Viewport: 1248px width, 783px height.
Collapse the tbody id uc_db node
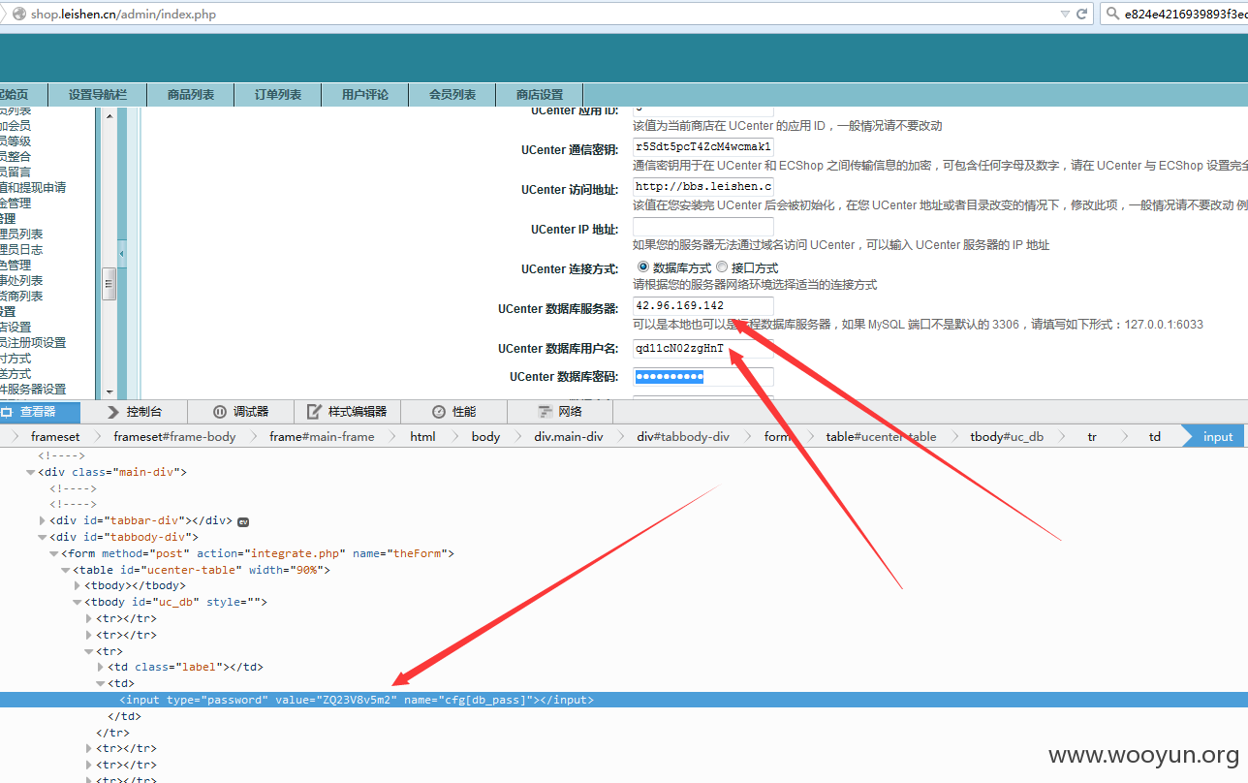[x=78, y=602]
